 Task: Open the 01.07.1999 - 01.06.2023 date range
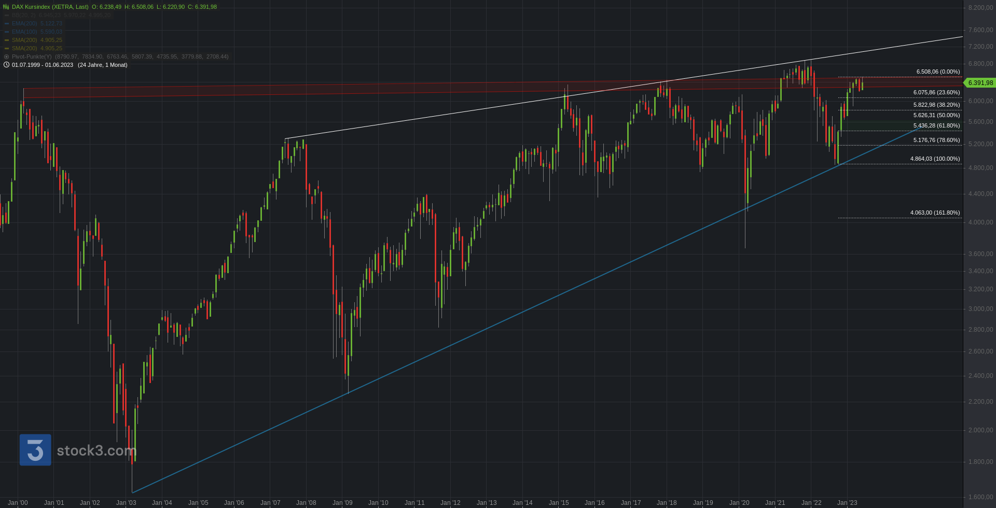(43, 65)
